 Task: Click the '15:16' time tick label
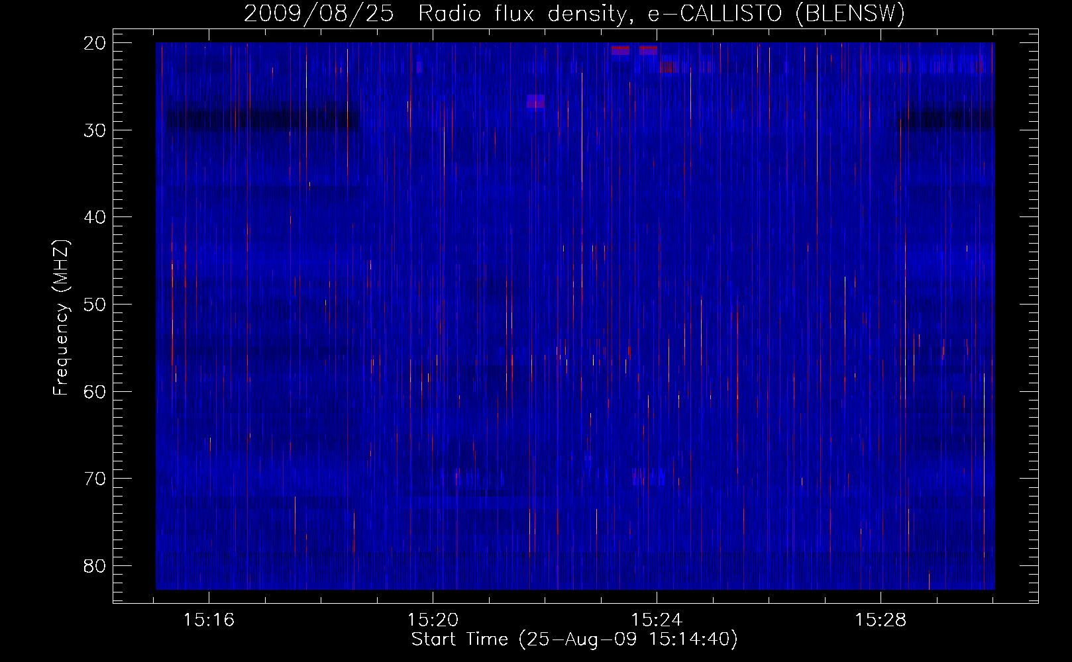[x=209, y=620]
